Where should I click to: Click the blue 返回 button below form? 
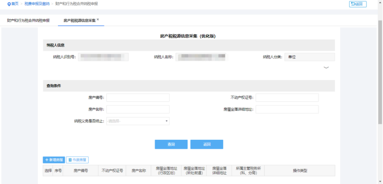(207, 144)
